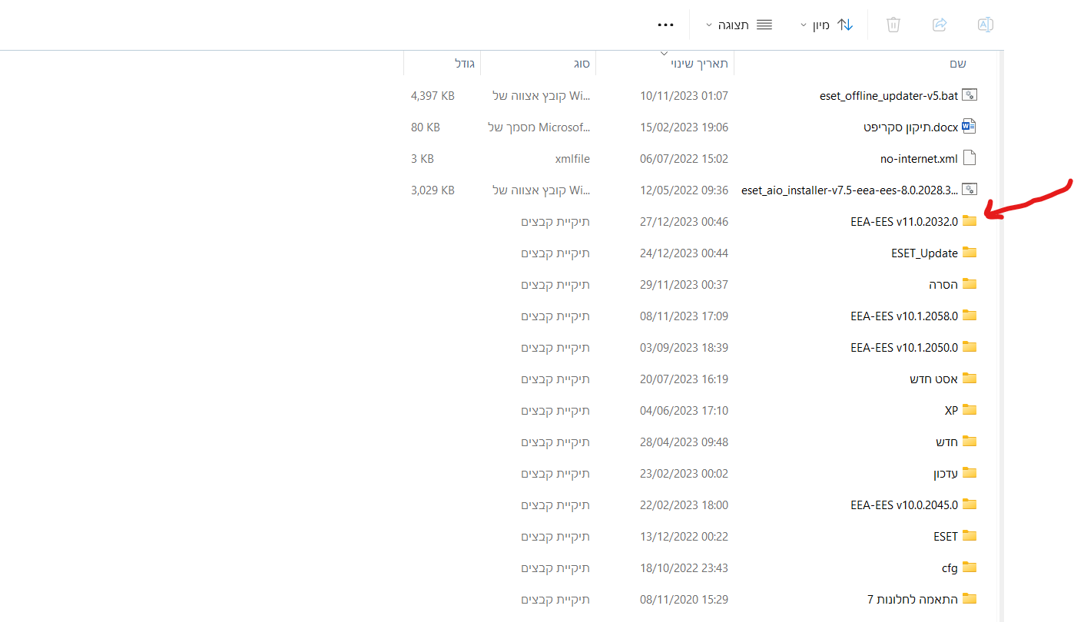
Task: Select the EEA-EES v11.0.2032.0 folder icon
Action: [970, 221]
